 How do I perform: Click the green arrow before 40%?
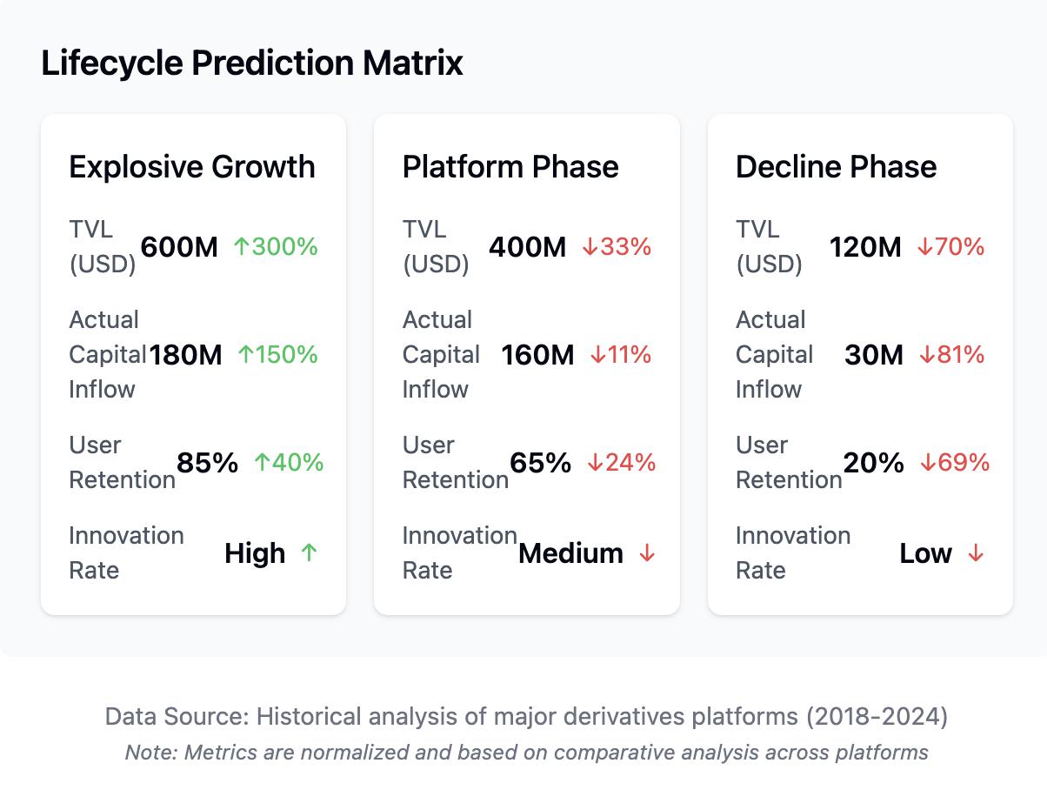(x=263, y=462)
